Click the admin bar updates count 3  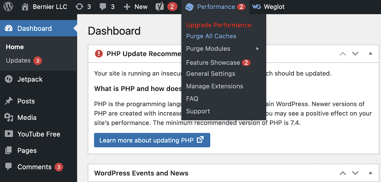pos(89,7)
